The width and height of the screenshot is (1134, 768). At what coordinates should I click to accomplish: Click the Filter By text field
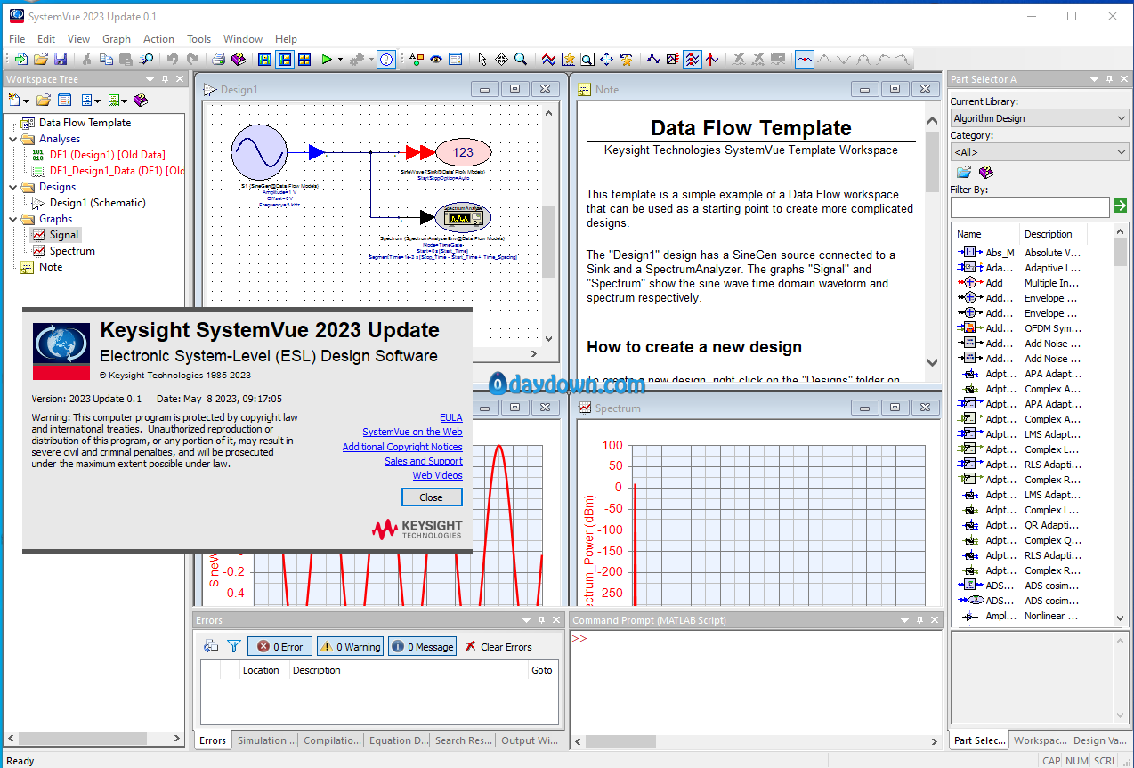pyautogui.click(x=1029, y=206)
